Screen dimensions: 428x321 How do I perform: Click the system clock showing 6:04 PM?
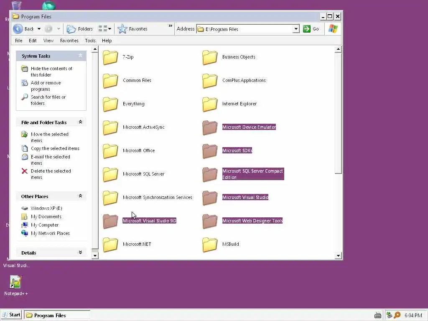[413, 316]
